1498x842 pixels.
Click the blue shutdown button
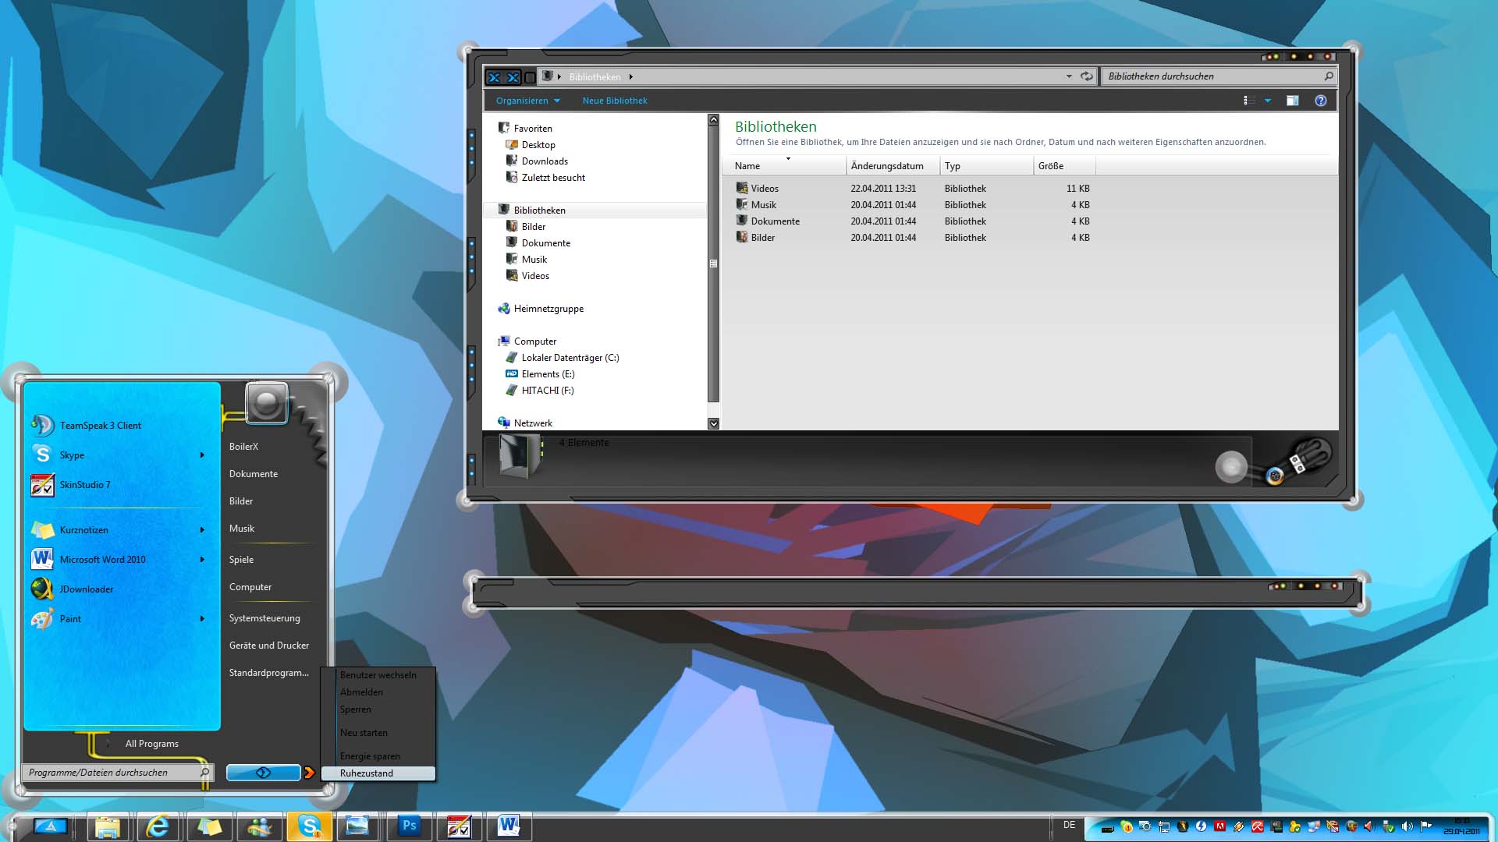point(263,773)
